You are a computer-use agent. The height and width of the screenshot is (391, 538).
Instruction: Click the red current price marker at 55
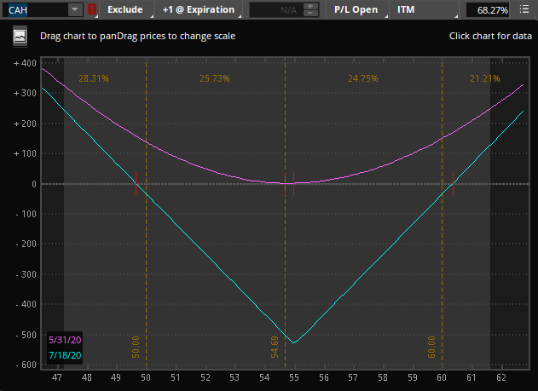coord(293,183)
